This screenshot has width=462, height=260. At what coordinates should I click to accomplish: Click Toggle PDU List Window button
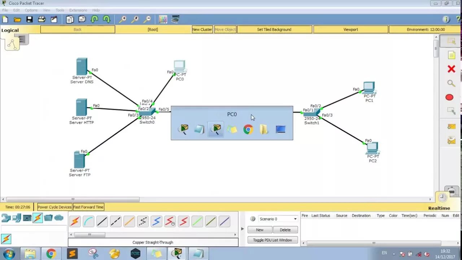pos(273,240)
